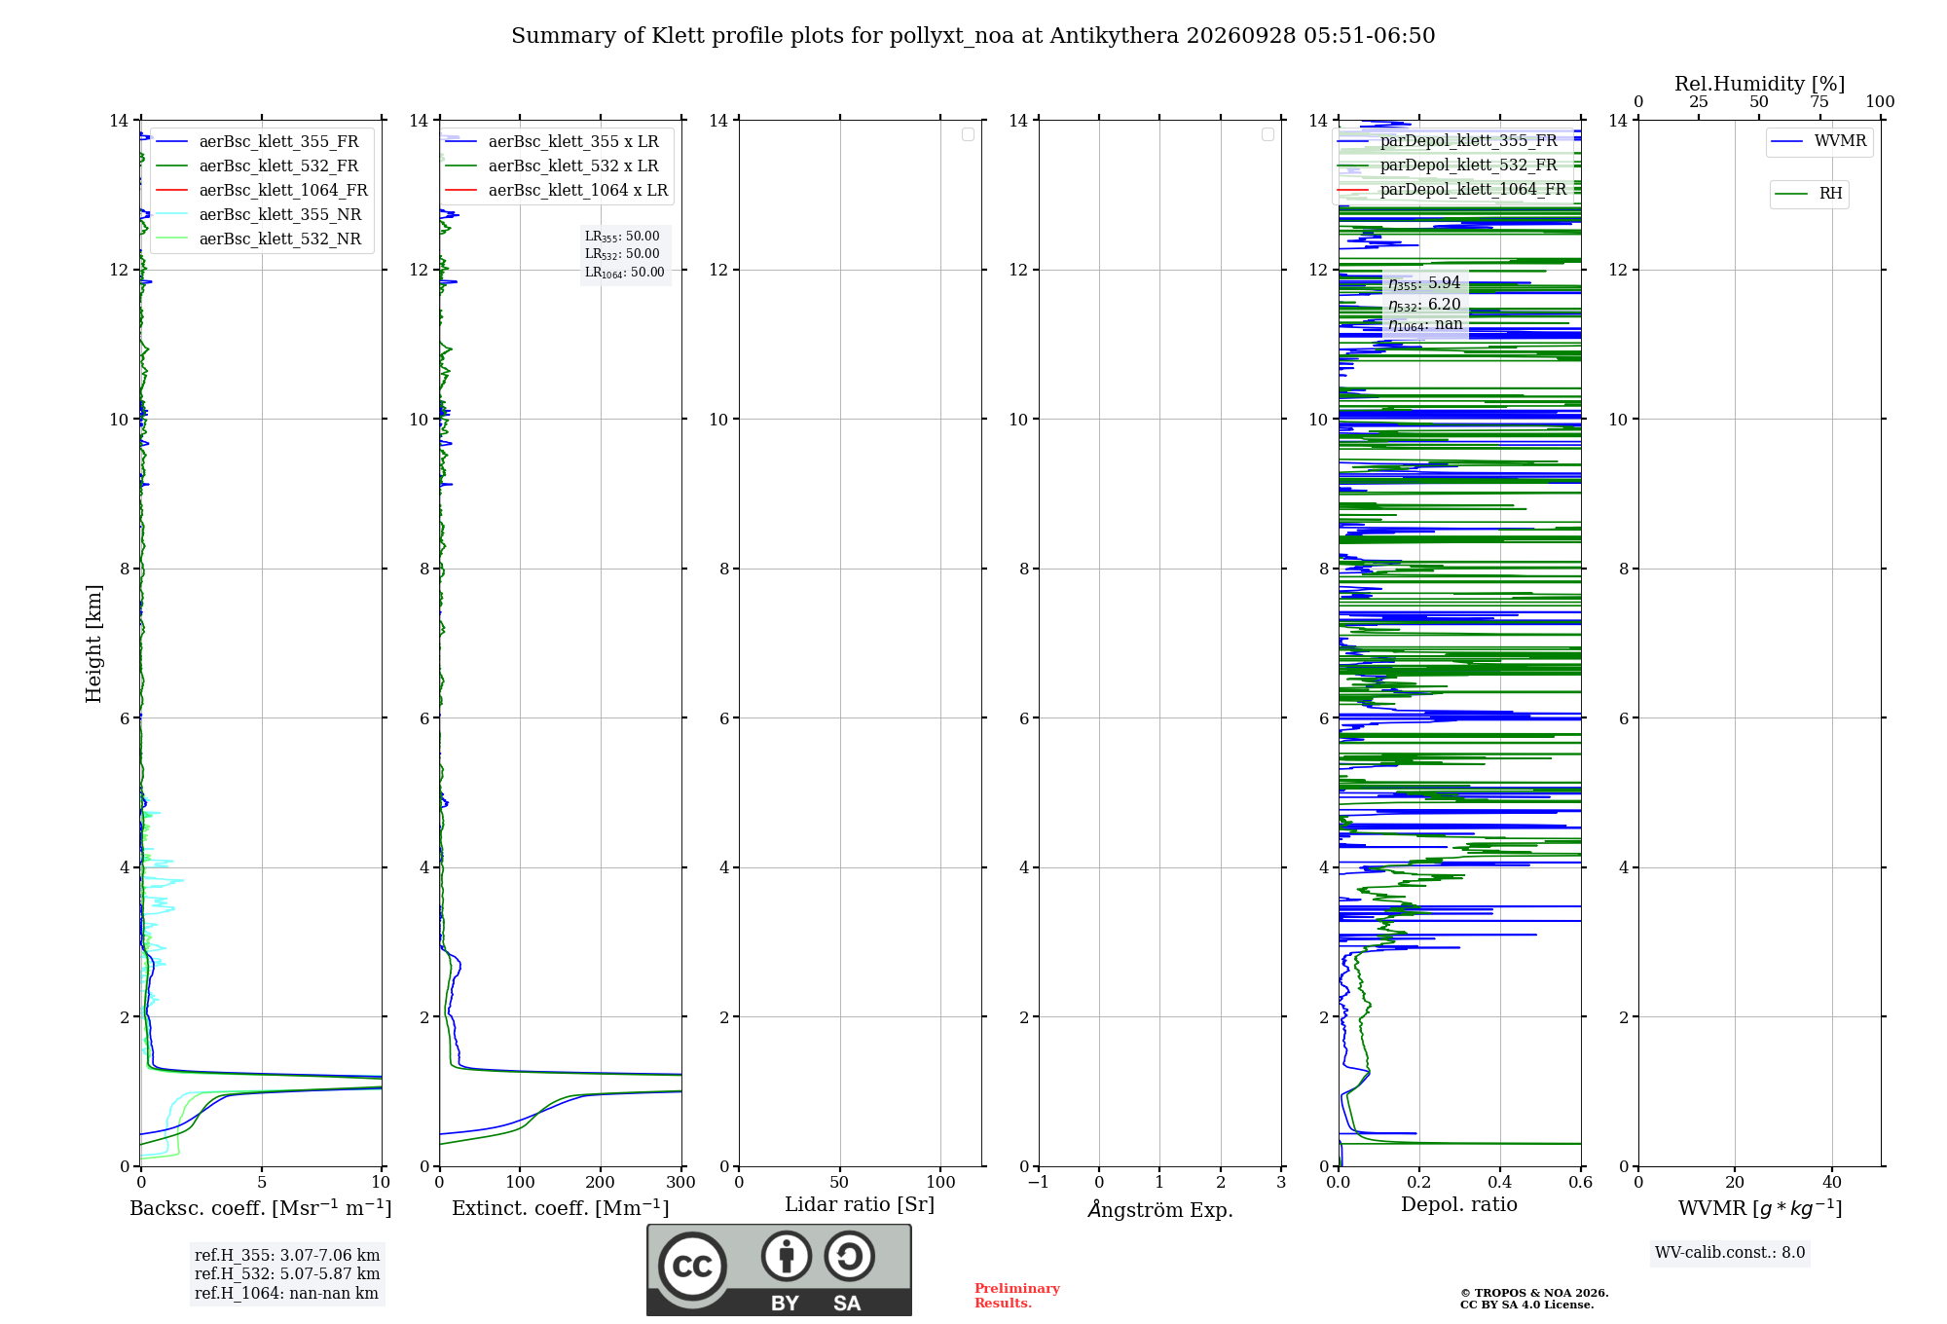Screen dimensions: 1947x1324
Task: Click the aerBsc_klett_532 x LR legend entry
Action: [553, 166]
